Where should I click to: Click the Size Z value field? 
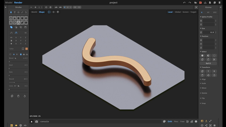[208, 32]
